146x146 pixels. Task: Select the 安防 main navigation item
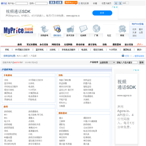coord(105,45)
